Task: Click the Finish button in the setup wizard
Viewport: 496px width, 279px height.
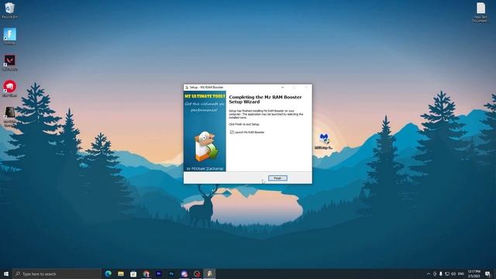Action: click(277, 178)
